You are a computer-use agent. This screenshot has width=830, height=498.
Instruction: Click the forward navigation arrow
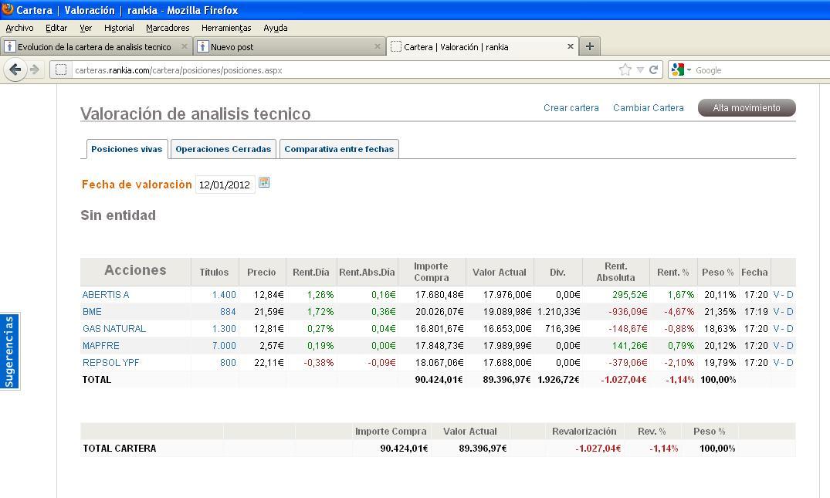[35, 69]
